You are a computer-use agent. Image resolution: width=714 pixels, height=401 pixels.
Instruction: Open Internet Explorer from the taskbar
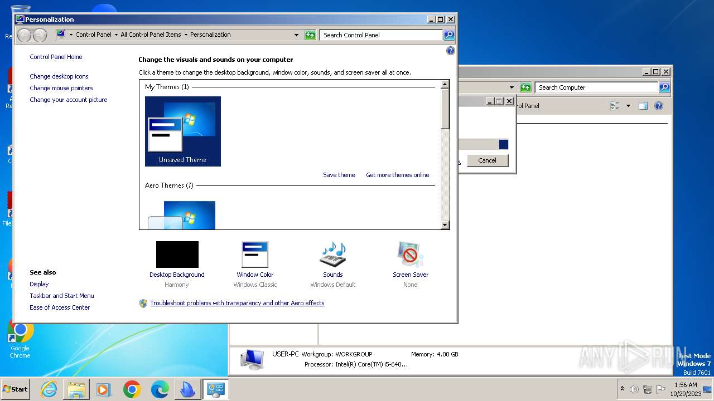coord(49,389)
